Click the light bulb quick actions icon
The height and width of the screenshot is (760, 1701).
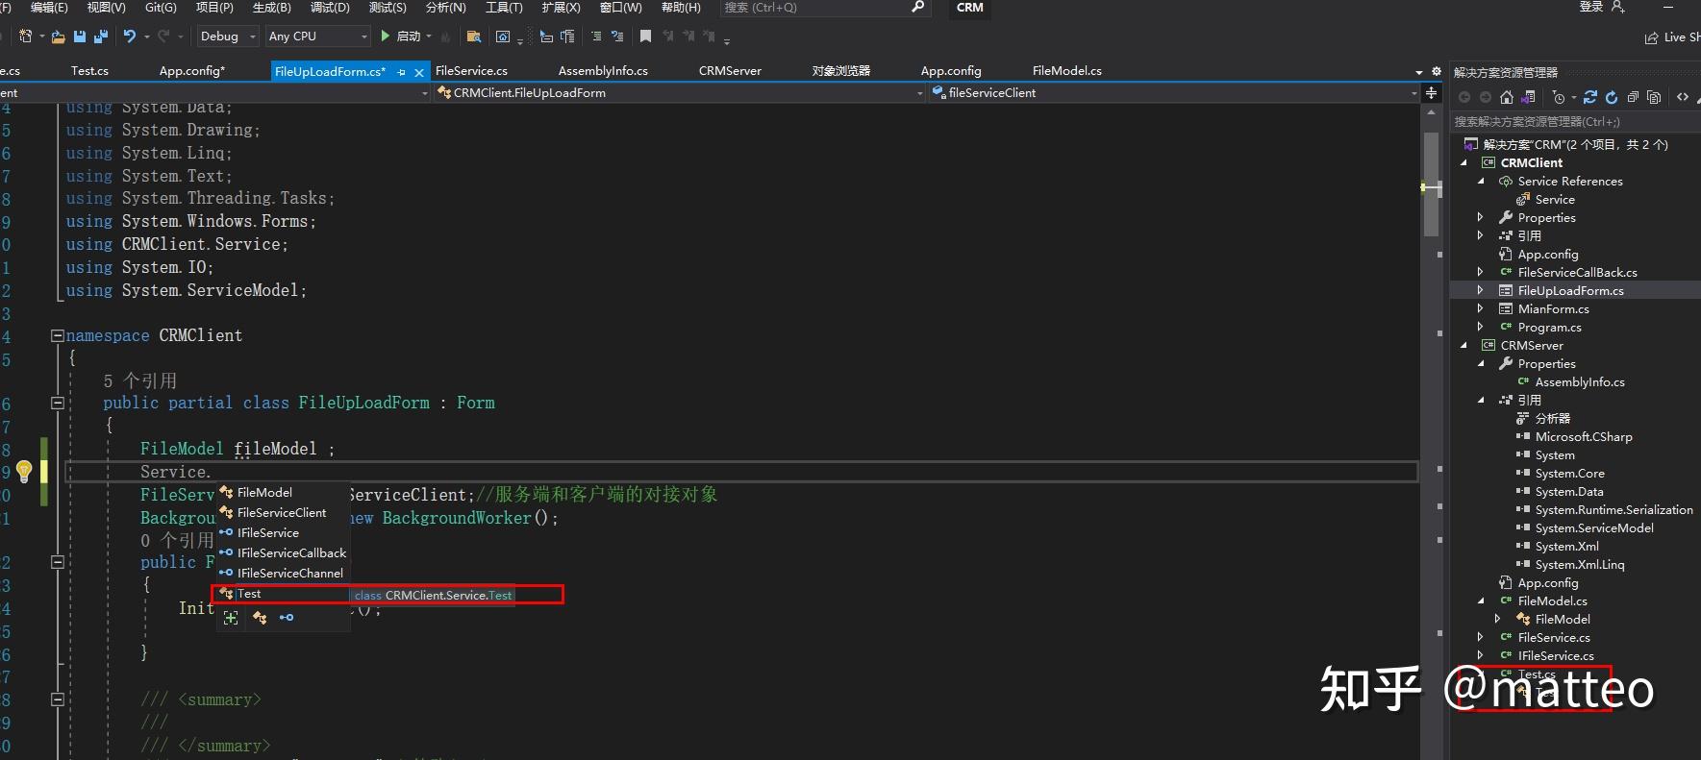24,471
